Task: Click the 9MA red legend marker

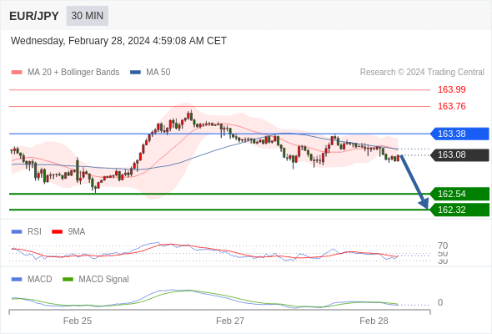Action: coord(57,232)
